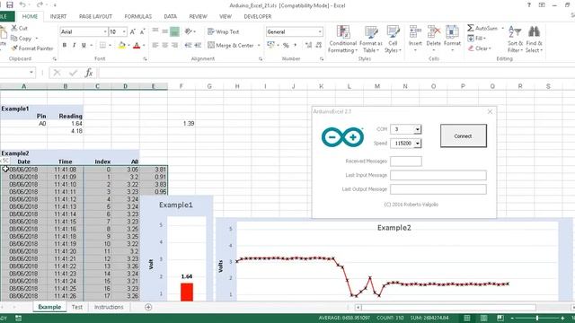Open Cell Styles gallery

393,39
